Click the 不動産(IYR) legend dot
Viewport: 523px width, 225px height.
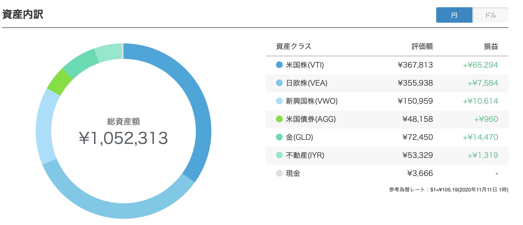point(279,155)
